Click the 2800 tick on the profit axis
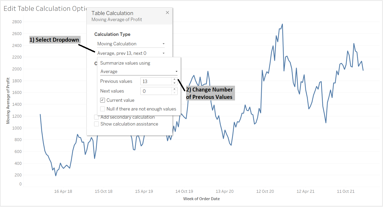 (x=17, y=22)
